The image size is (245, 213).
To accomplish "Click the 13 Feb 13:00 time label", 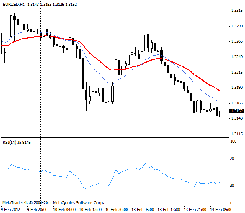I will coord(169,210).
